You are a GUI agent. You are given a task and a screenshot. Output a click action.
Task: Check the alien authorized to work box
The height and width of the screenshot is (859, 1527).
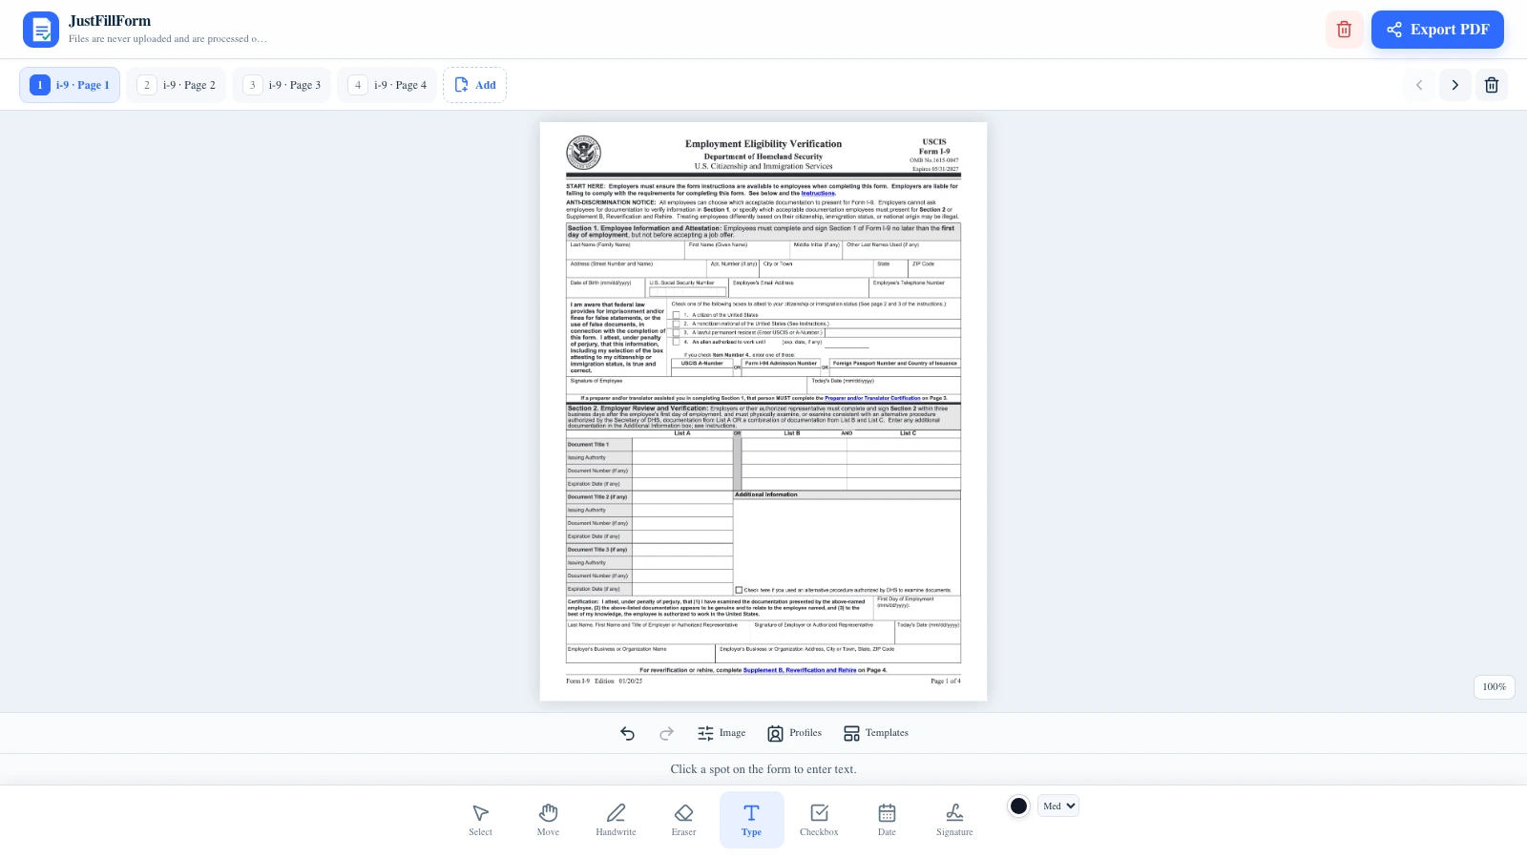point(677,342)
